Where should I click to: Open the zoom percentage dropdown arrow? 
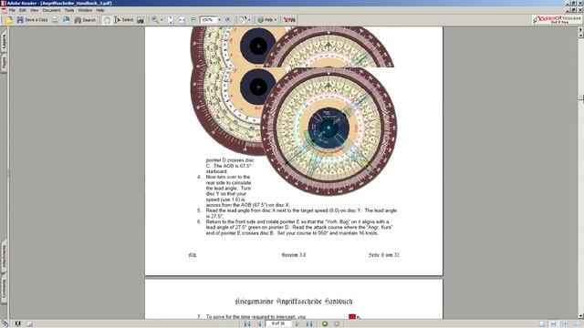[219, 20]
